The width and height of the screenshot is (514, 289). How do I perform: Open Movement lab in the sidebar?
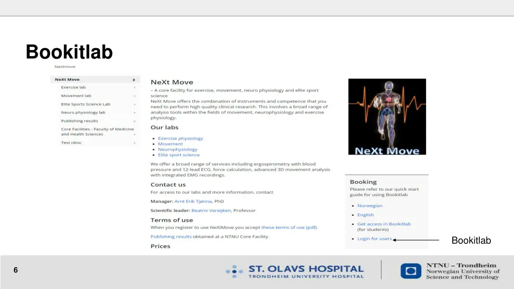point(76,96)
